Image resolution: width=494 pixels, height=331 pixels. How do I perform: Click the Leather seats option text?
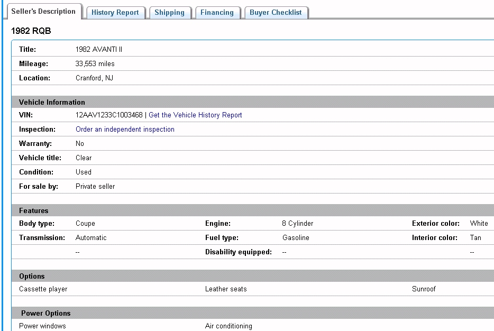pos(226,289)
